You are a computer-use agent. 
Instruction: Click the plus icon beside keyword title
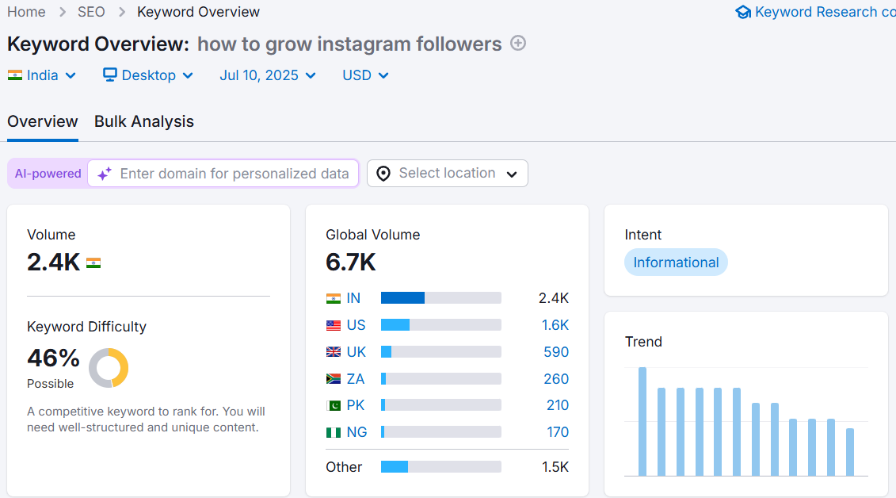coord(518,44)
